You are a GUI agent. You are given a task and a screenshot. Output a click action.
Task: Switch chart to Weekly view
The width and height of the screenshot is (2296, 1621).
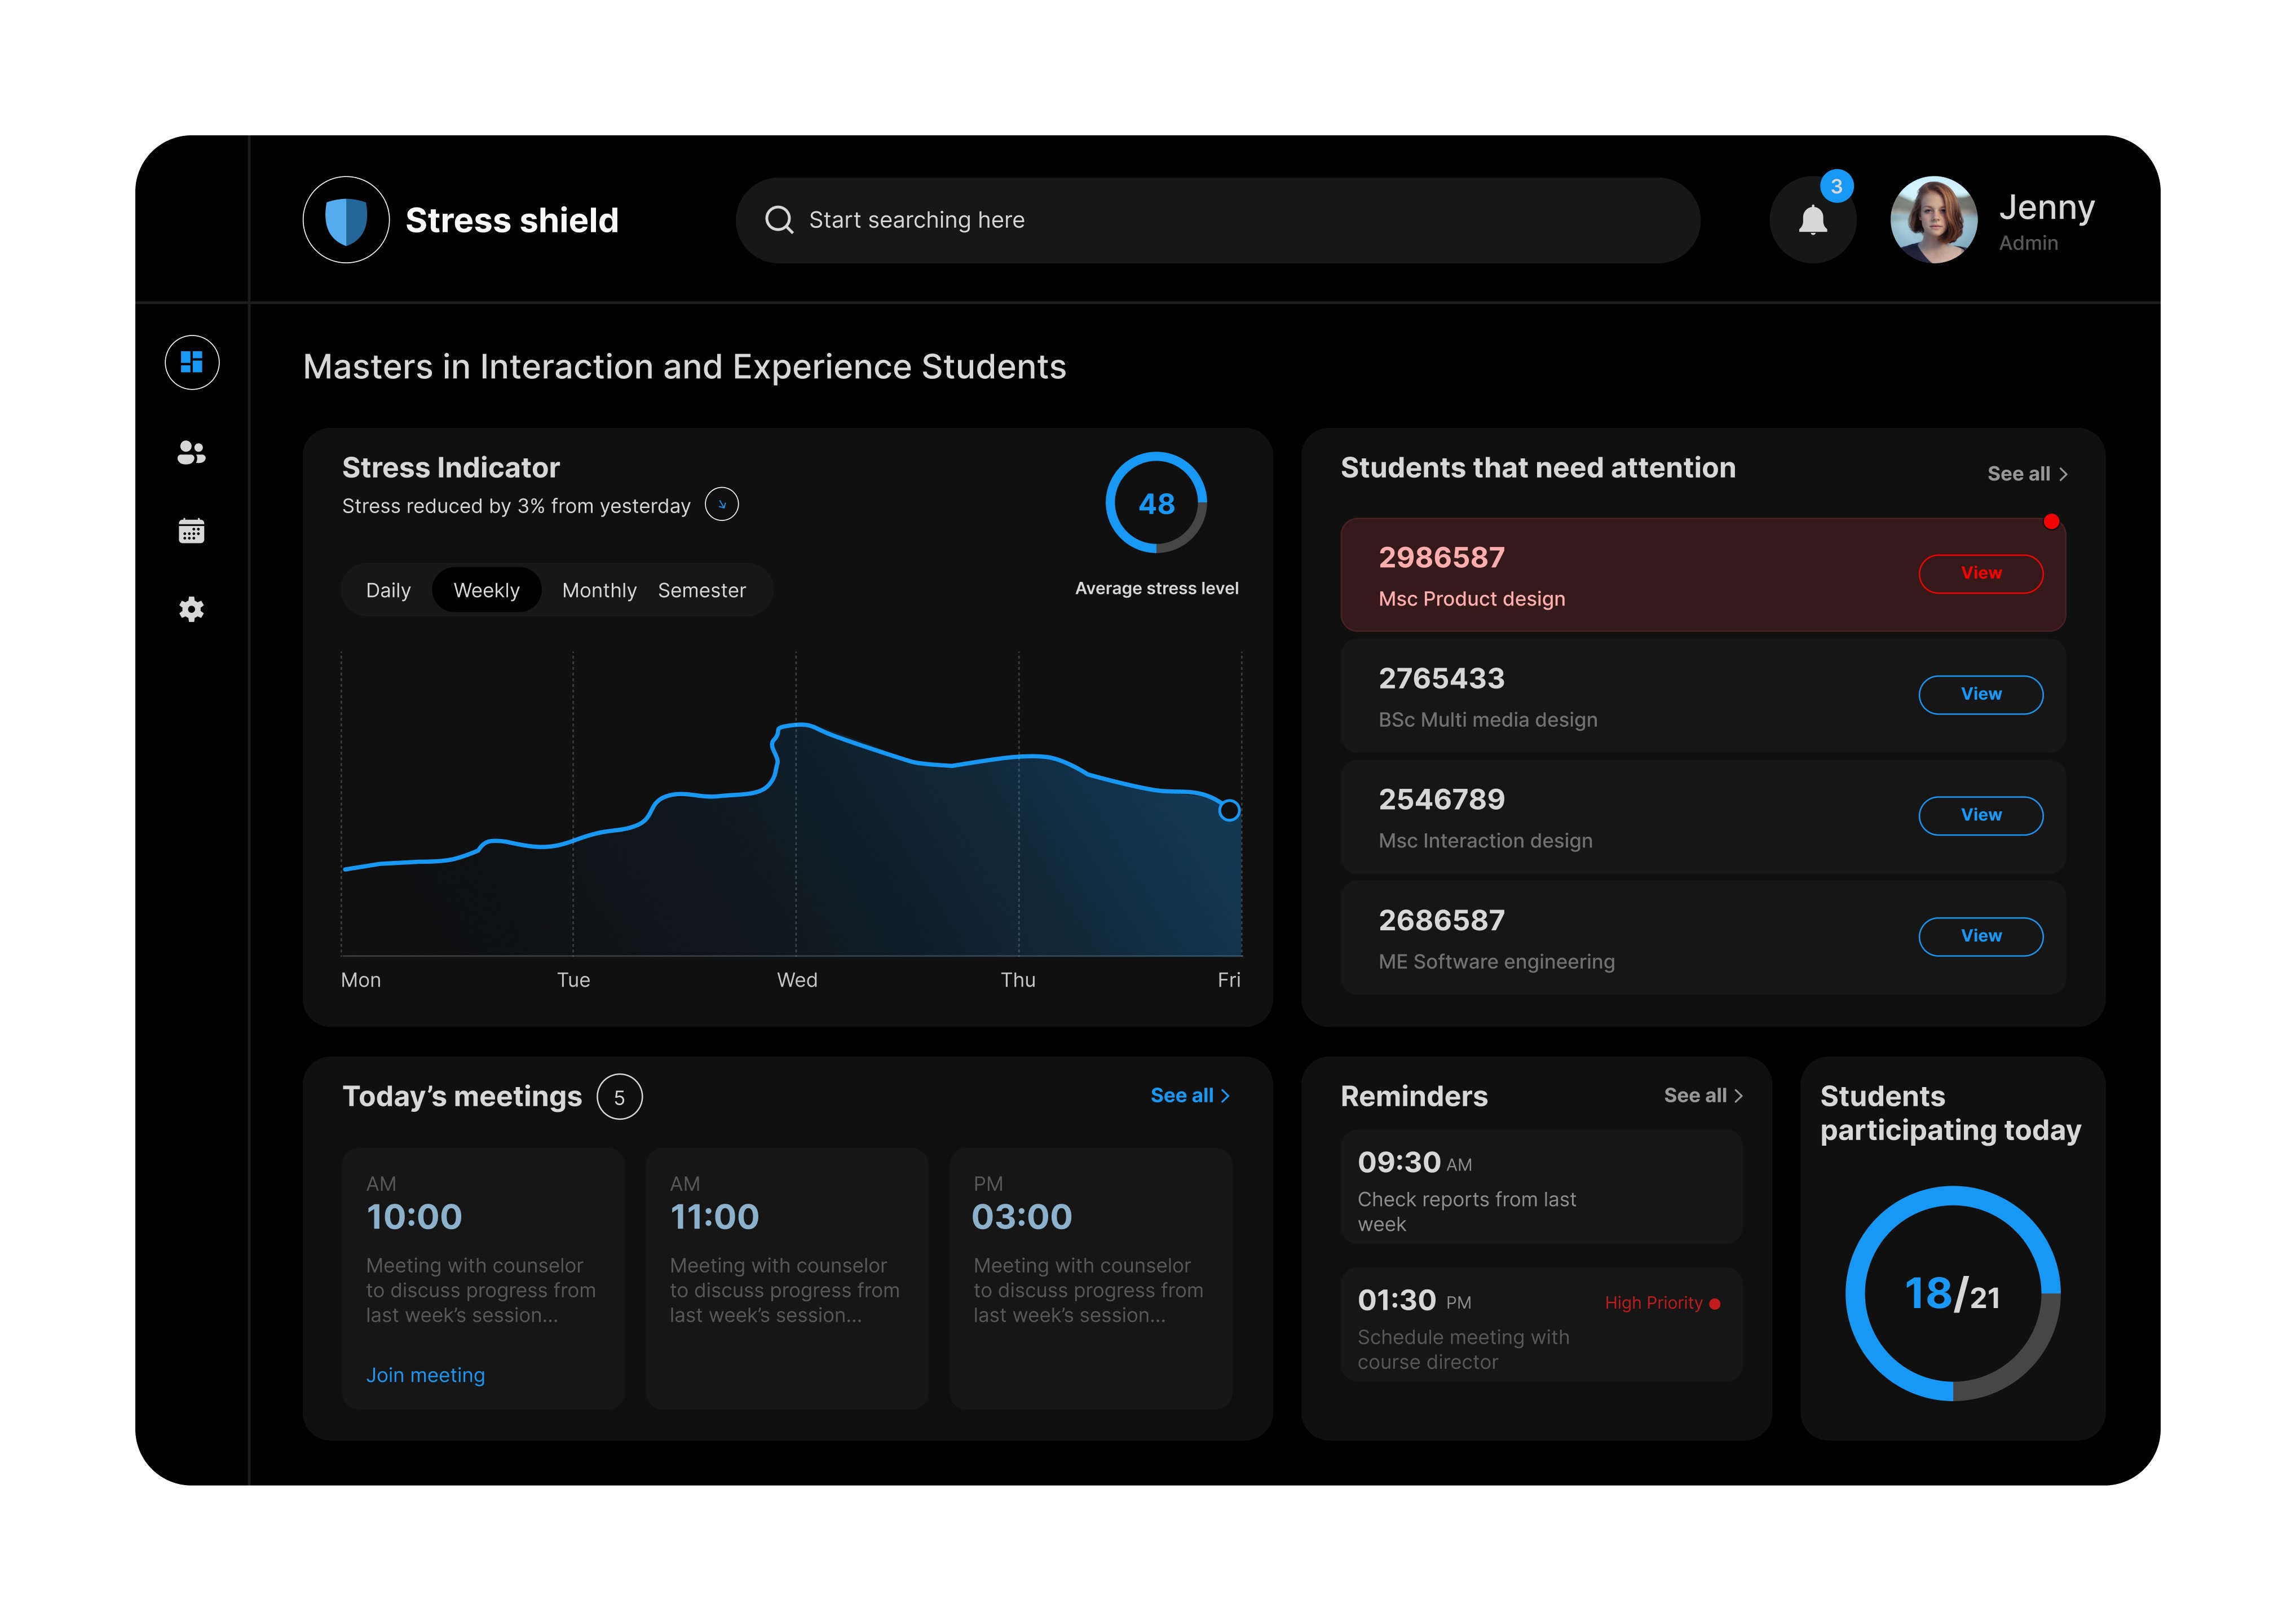(486, 590)
